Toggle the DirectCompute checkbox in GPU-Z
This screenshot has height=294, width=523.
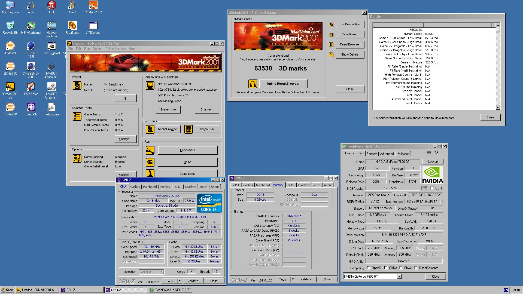[x=416, y=268]
